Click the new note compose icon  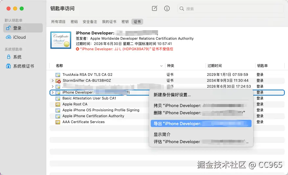click(x=154, y=8)
